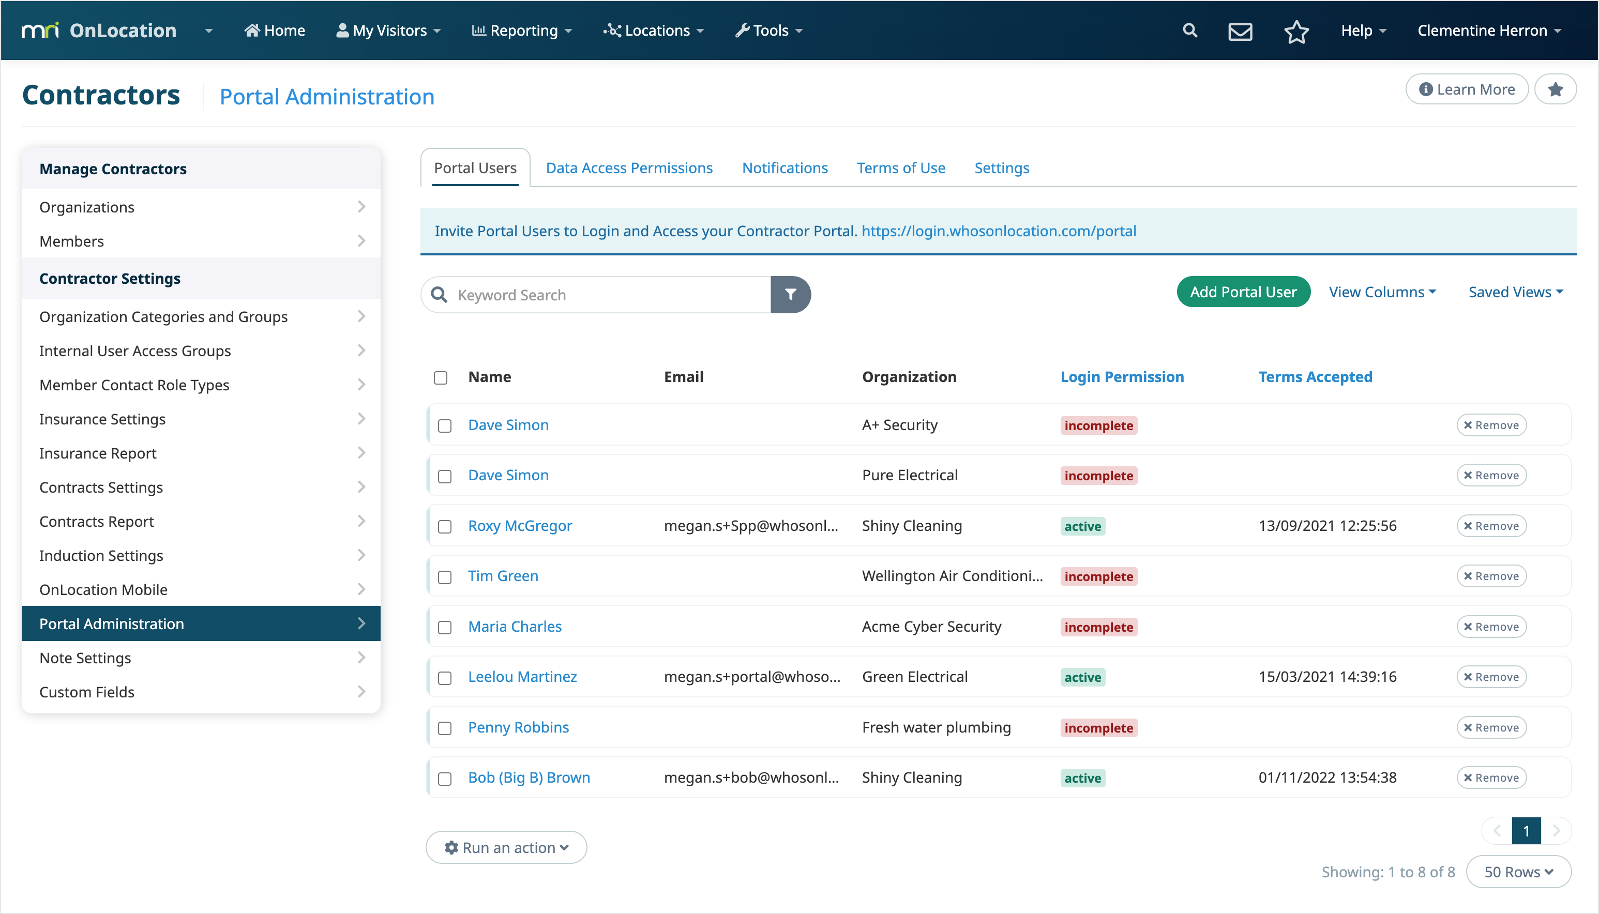Check the Penny Robbins checkbox

click(x=445, y=728)
